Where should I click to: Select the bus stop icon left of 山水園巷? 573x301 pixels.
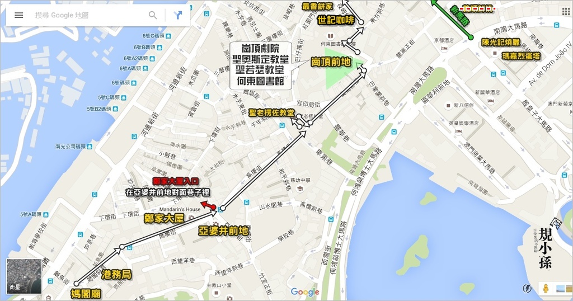click(x=247, y=203)
